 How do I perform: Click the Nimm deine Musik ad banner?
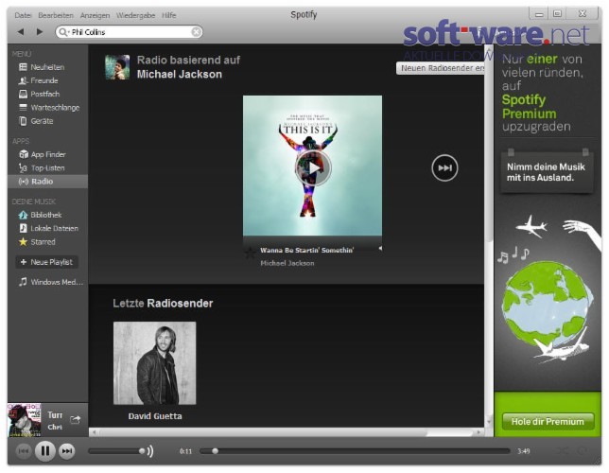pyautogui.click(x=548, y=172)
